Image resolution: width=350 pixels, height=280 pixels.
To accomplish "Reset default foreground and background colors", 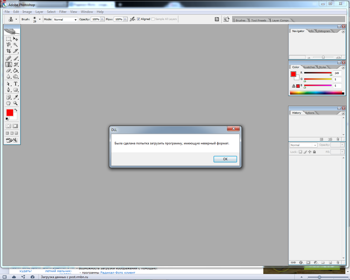I will (7, 119).
